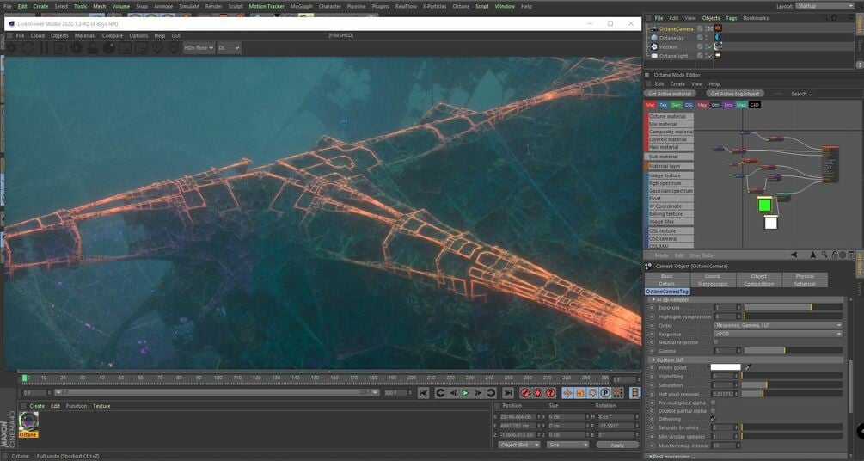Click the record active objects red button
Screen dimensions: 864x461
click(525, 392)
